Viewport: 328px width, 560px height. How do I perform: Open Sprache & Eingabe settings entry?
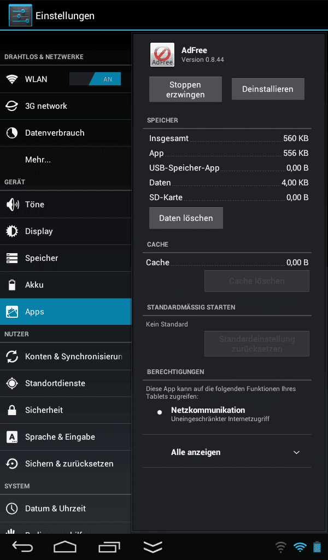[66, 437]
